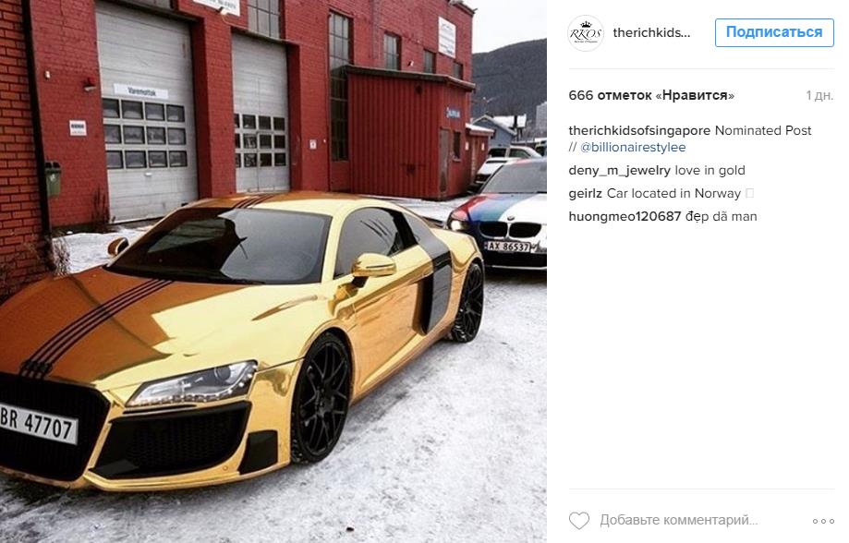The width and height of the screenshot is (849, 543).
Task: Open therichkids... username in header
Action: (651, 33)
